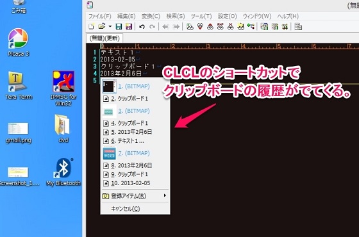Find next with the down-arrow binoculars icon
Viewport: 359px width, 237px height.
click(x=200, y=27)
